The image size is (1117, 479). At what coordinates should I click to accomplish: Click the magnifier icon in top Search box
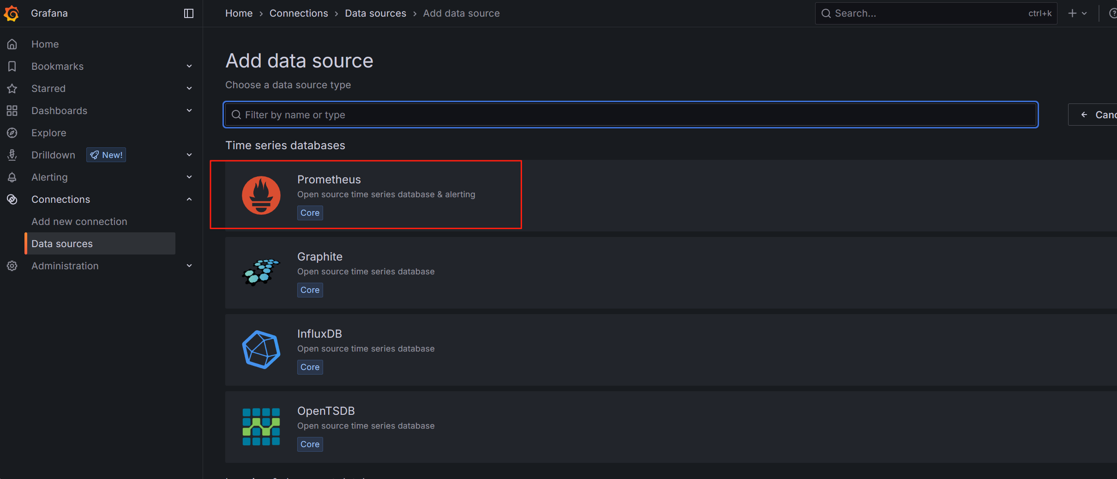tap(826, 13)
